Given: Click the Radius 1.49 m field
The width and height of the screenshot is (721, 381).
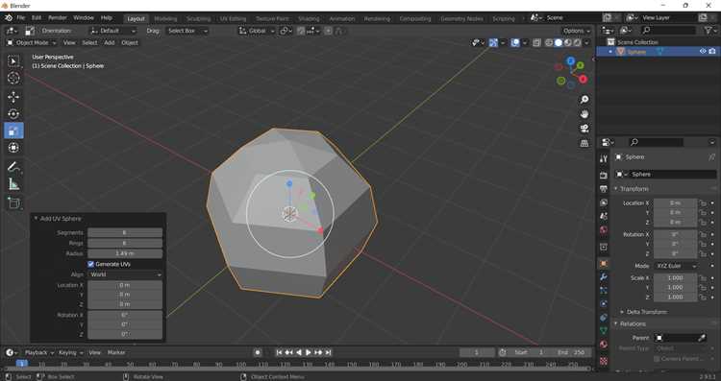Looking at the screenshot, I should point(125,253).
